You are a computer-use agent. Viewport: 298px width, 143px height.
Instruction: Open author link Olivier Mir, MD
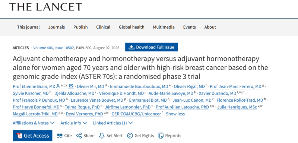coord(91,87)
